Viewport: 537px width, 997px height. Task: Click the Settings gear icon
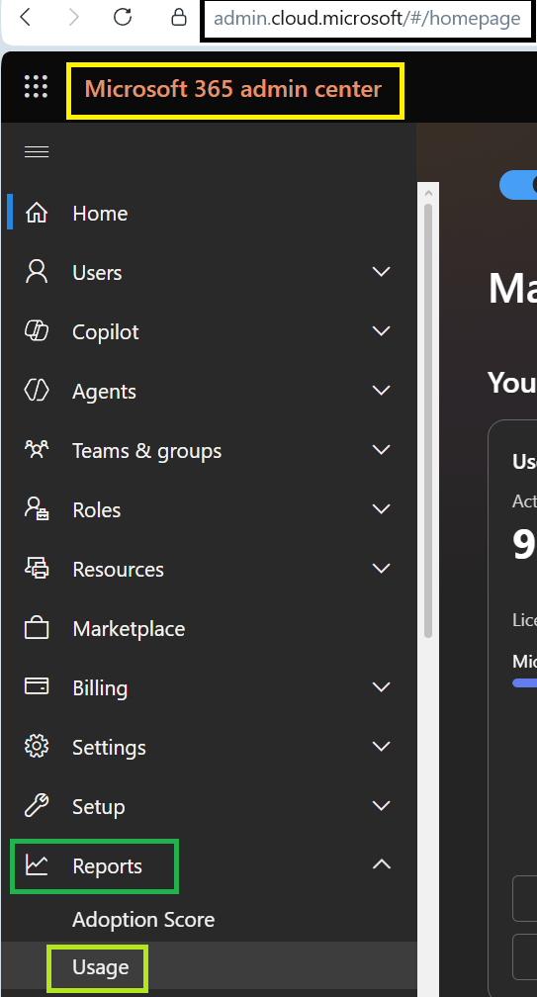37,747
